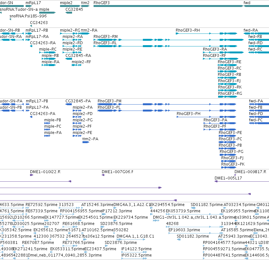Viewport: 269px width, 260px height.
Task: Select snoRNA:Psi18S-996 feature label
Action: click(28, 16)
